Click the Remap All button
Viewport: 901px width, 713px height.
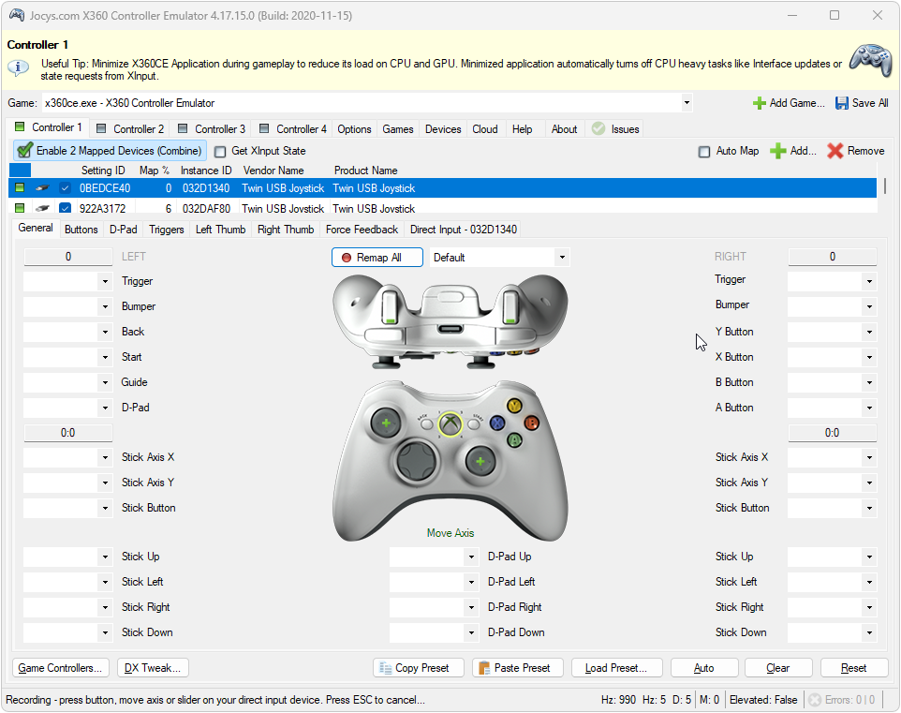pos(377,258)
